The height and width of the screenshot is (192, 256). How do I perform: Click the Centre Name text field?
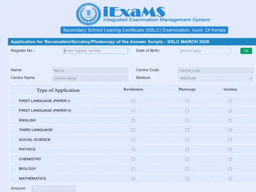coord(90,78)
